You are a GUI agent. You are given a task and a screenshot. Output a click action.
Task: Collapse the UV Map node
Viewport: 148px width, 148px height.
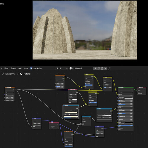point(50,123)
